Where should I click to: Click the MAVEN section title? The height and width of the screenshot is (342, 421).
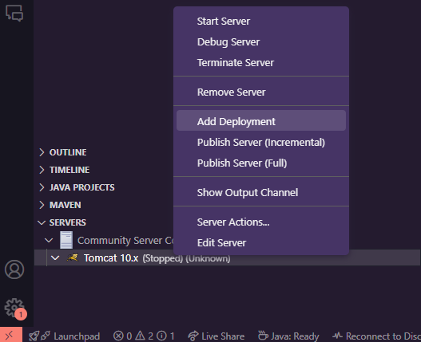pos(66,205)
